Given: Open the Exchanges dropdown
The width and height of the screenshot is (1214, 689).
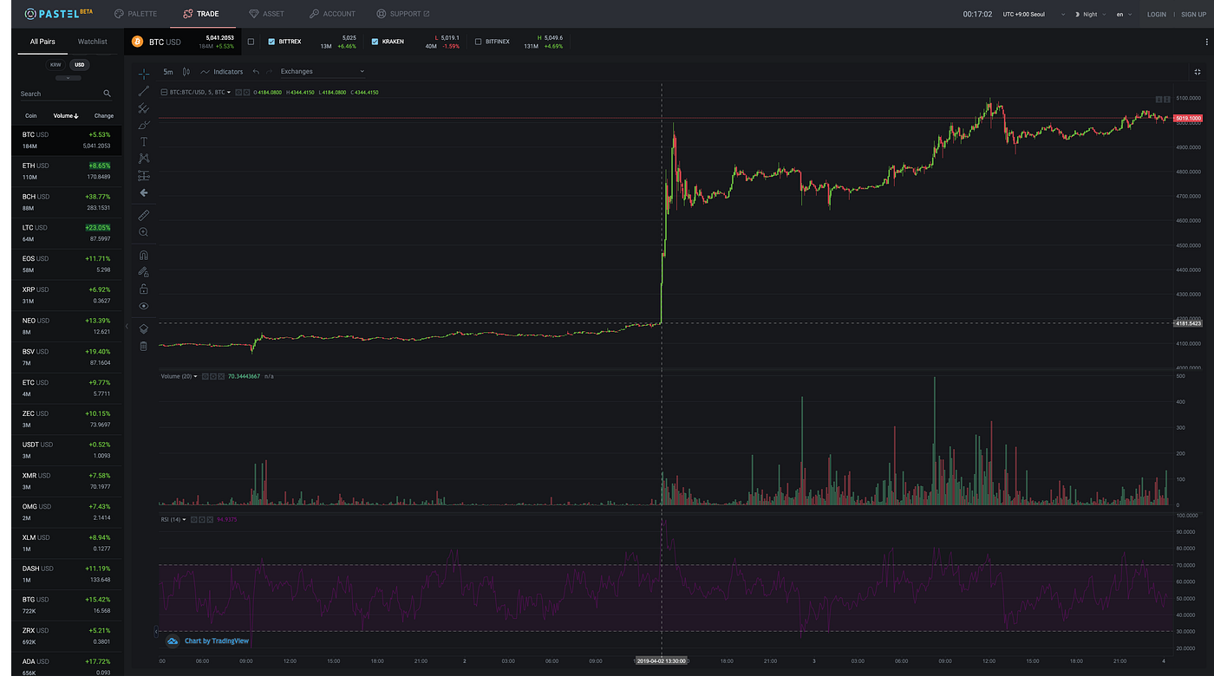Looking at the screenshot, I should pyautogui.click(x=323, y=72).
